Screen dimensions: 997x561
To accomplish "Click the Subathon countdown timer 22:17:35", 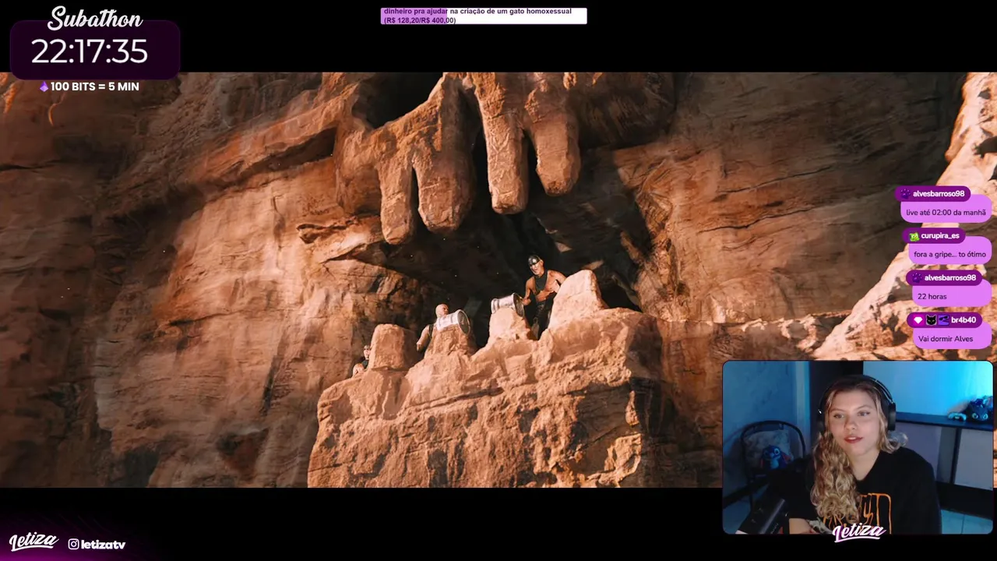I will pyautogui.click(x=90, y=51).
